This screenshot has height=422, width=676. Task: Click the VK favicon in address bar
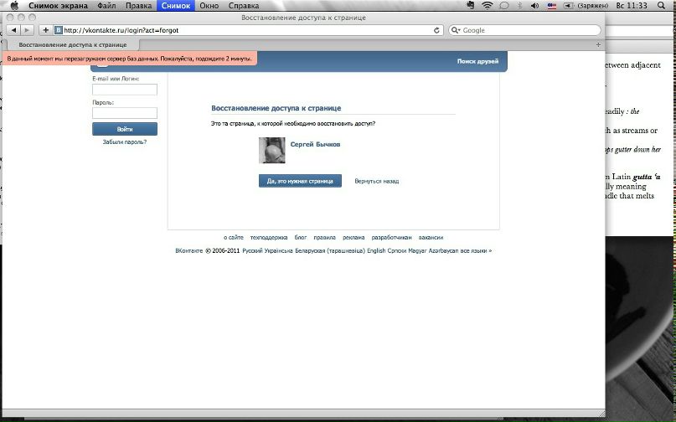(x=59, y=30)
